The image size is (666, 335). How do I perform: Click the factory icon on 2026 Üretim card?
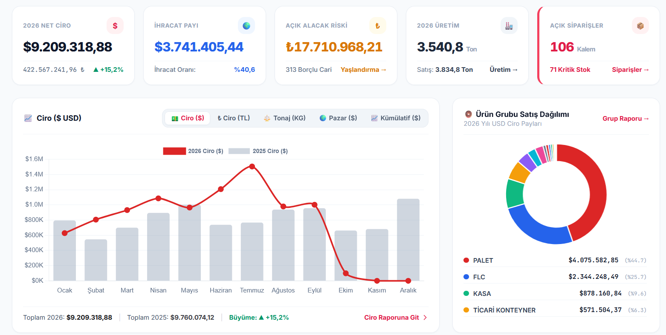tap(509, 26)
